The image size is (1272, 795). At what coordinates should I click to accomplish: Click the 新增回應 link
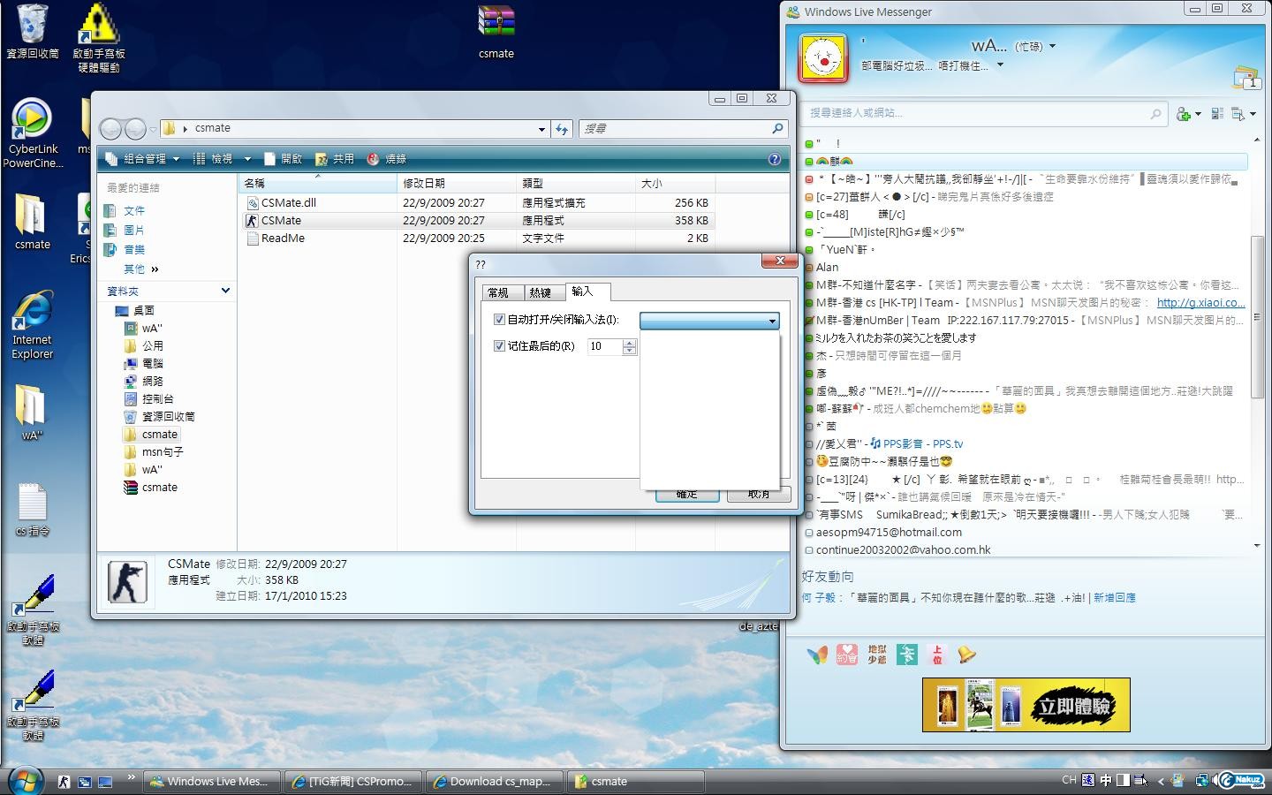1114,598
